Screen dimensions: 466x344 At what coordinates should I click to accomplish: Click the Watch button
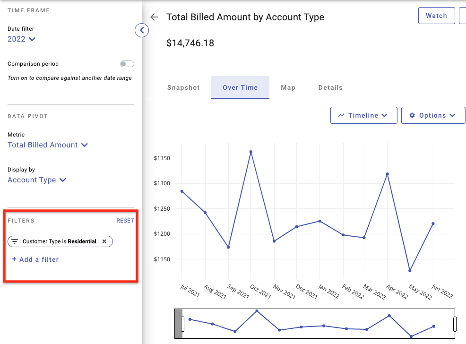coord(436,15)
